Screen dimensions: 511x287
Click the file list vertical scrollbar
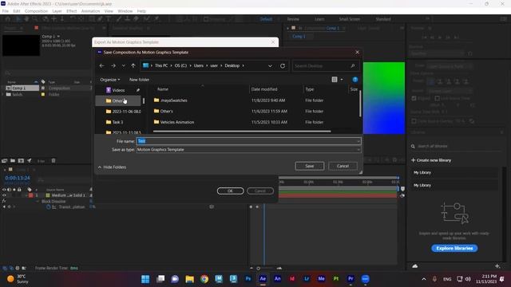[x=360, y=103]
